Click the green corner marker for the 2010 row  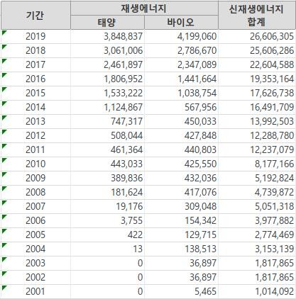click(x=4, y=159)
